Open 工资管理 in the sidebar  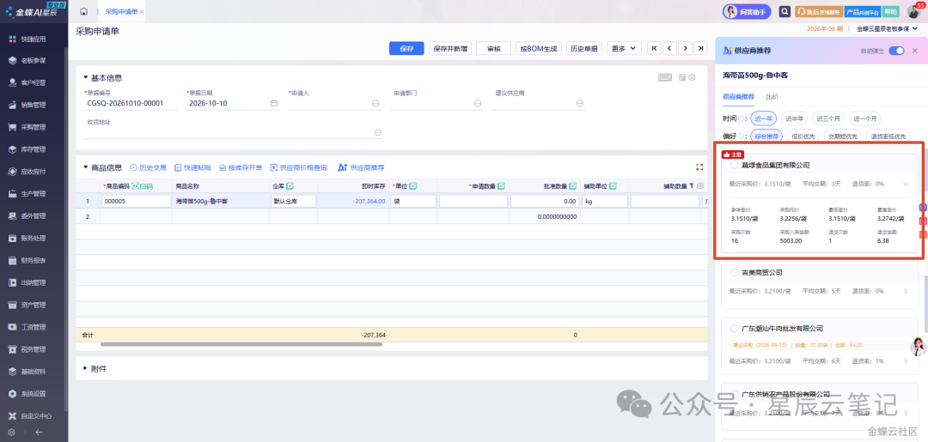(35, 327)
